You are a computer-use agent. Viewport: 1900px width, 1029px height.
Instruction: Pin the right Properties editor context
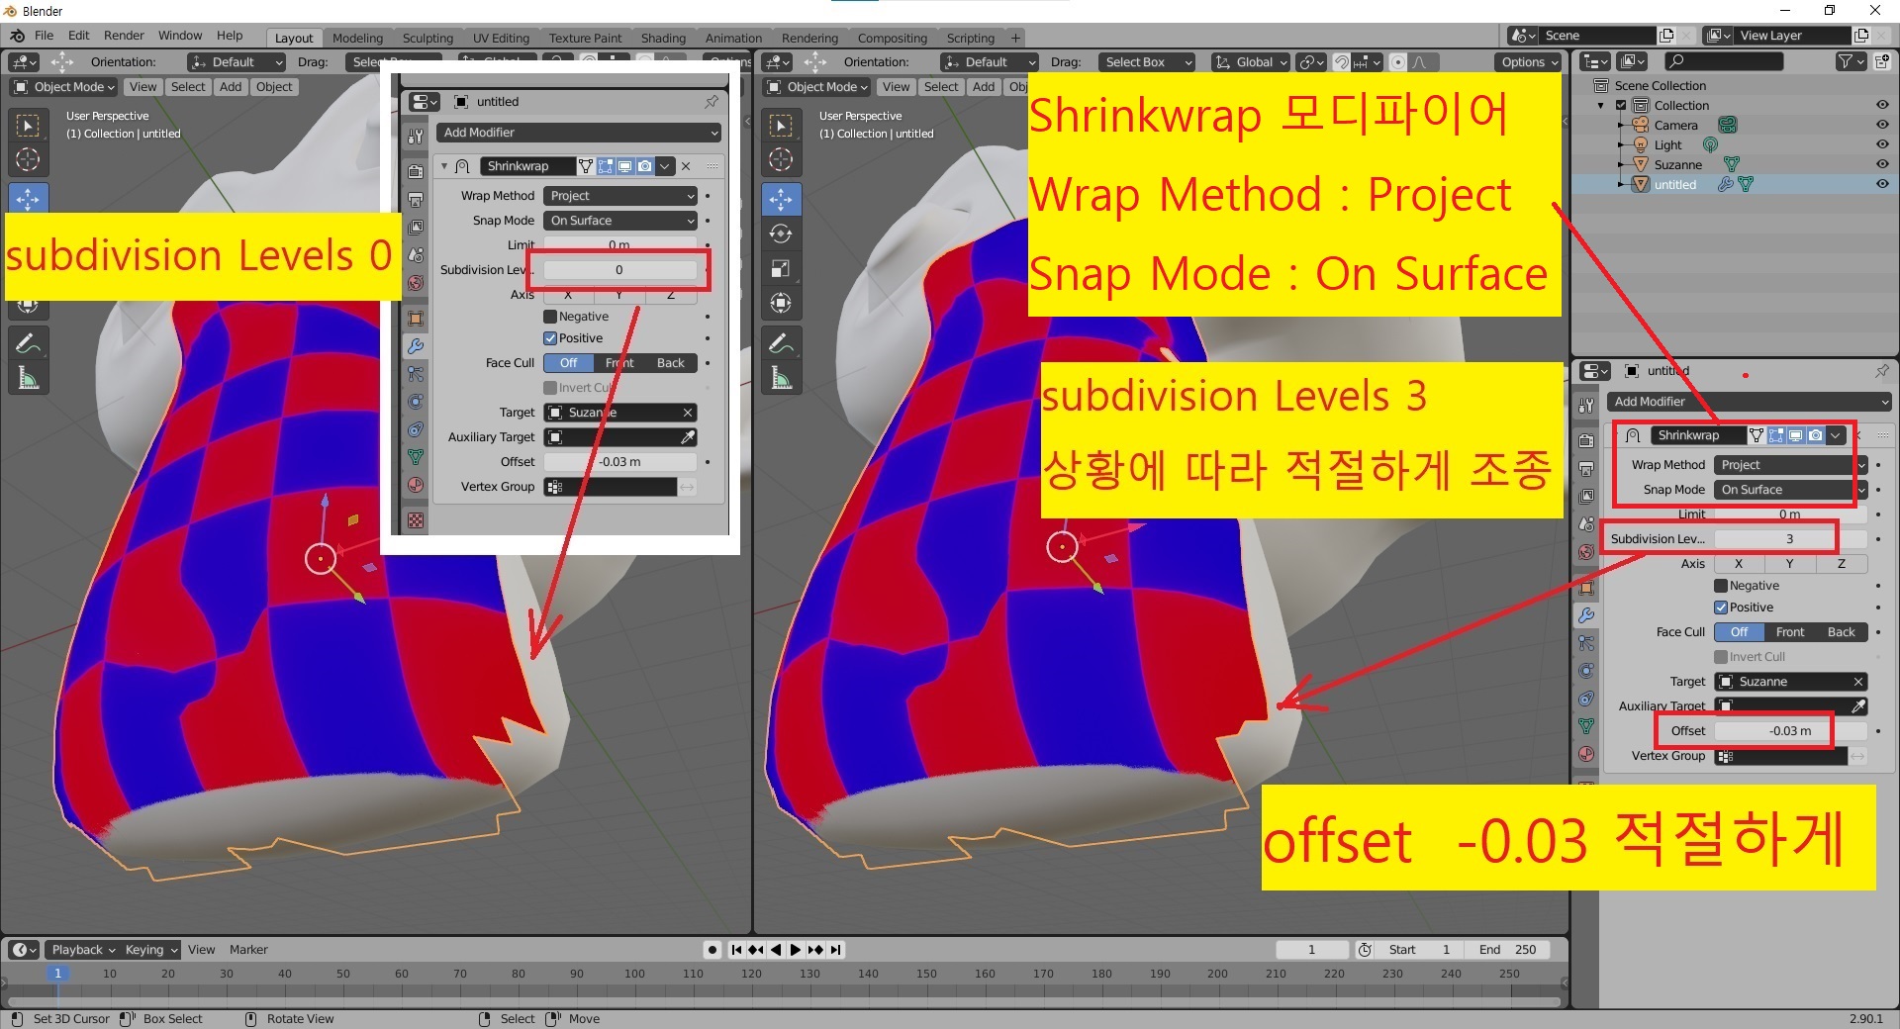click(1881, 371)
